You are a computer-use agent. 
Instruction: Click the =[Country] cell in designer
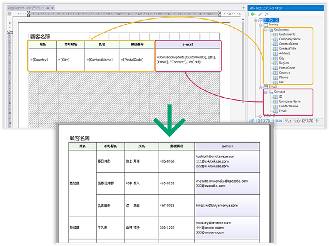pyautogui.click(x=39, y=60)
